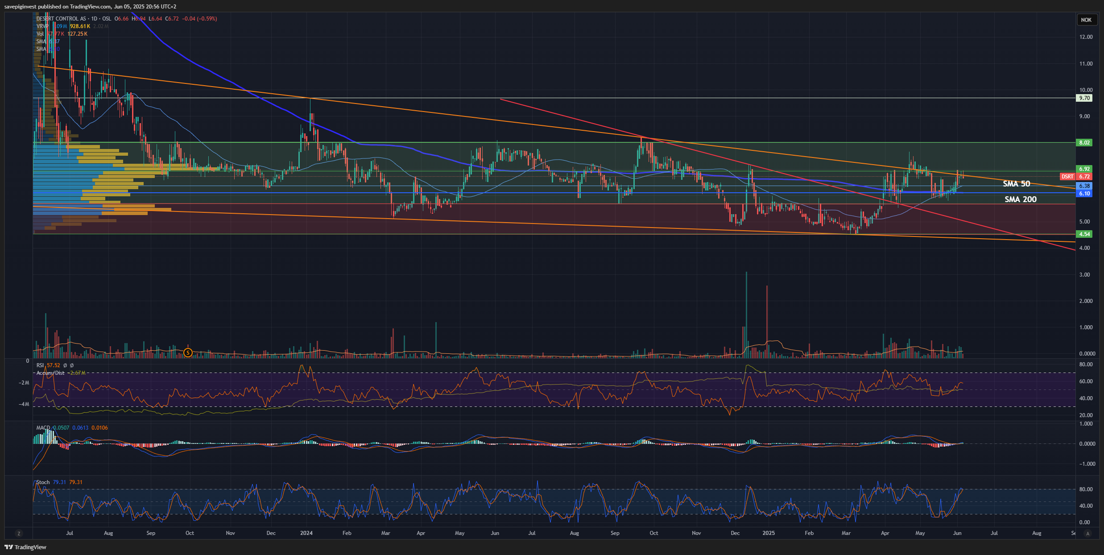1104x555 pixels.
Task: Click the 12.00 price scale value
Action: point(1086,37)
